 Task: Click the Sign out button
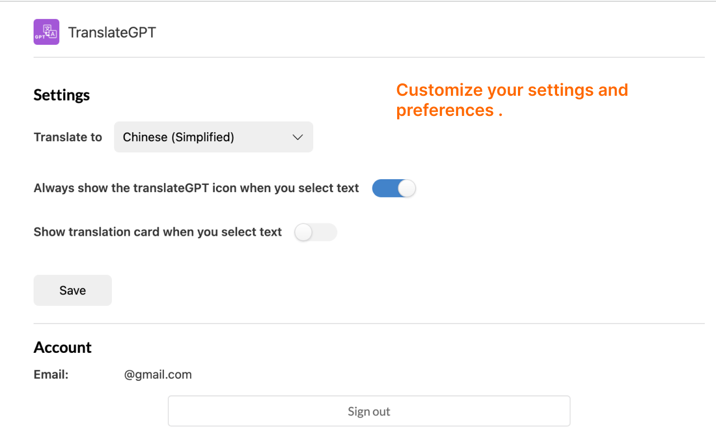(x=369, y=411)
